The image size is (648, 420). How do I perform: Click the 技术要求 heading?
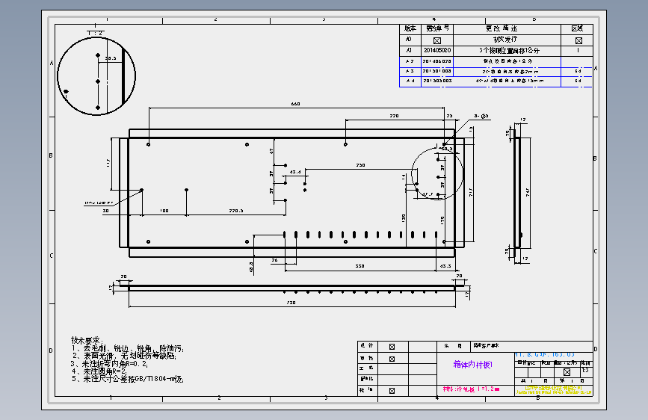click(87, 340)
